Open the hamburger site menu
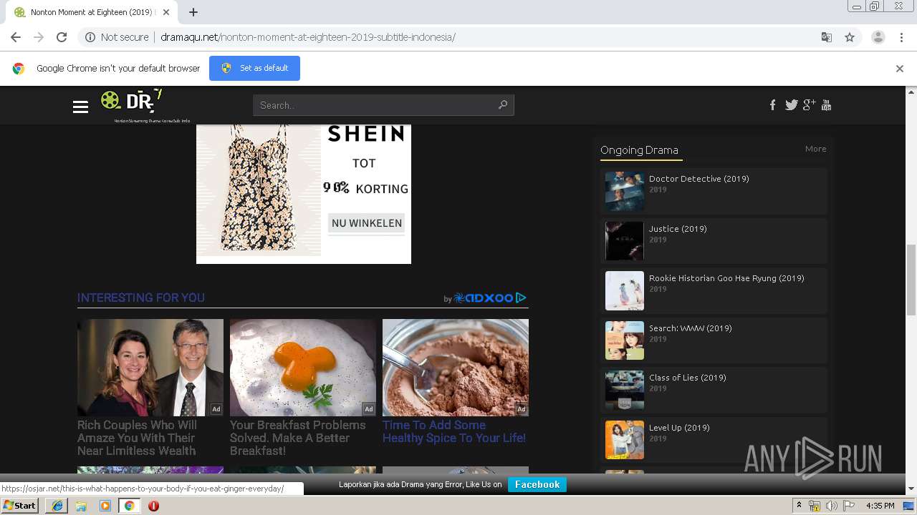 click(80, 107)
